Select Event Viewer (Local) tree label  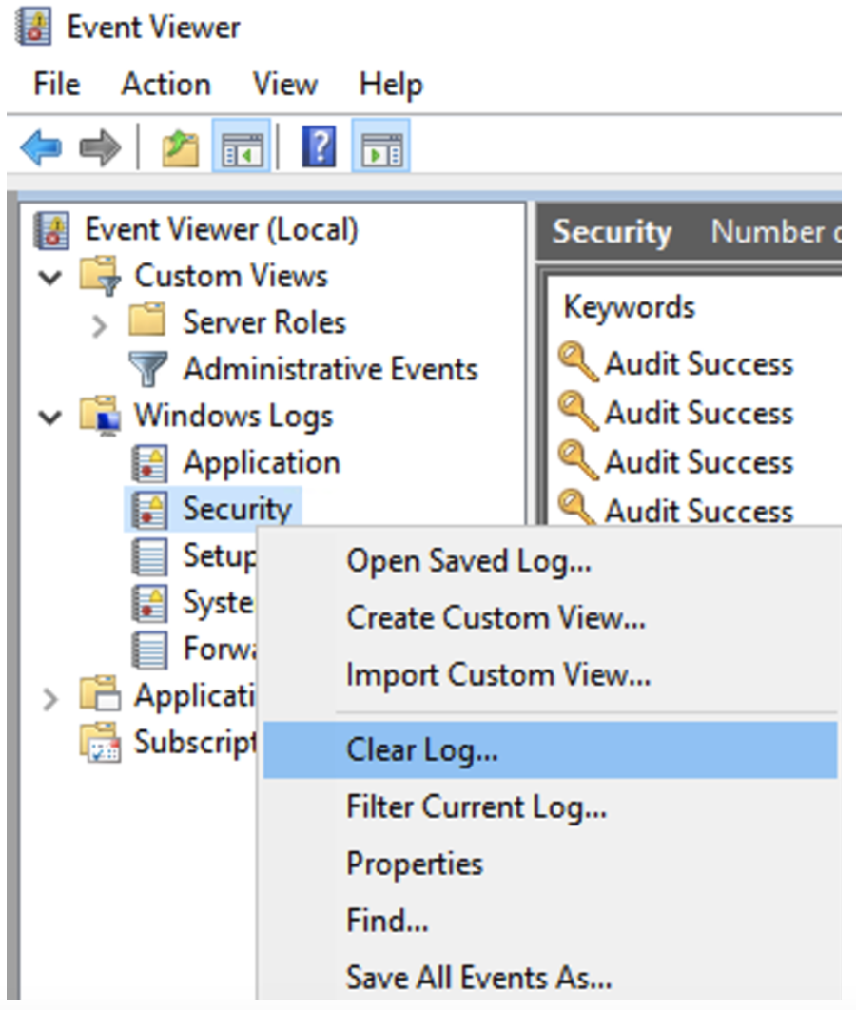pyautogui.click(x=222, y=230)
